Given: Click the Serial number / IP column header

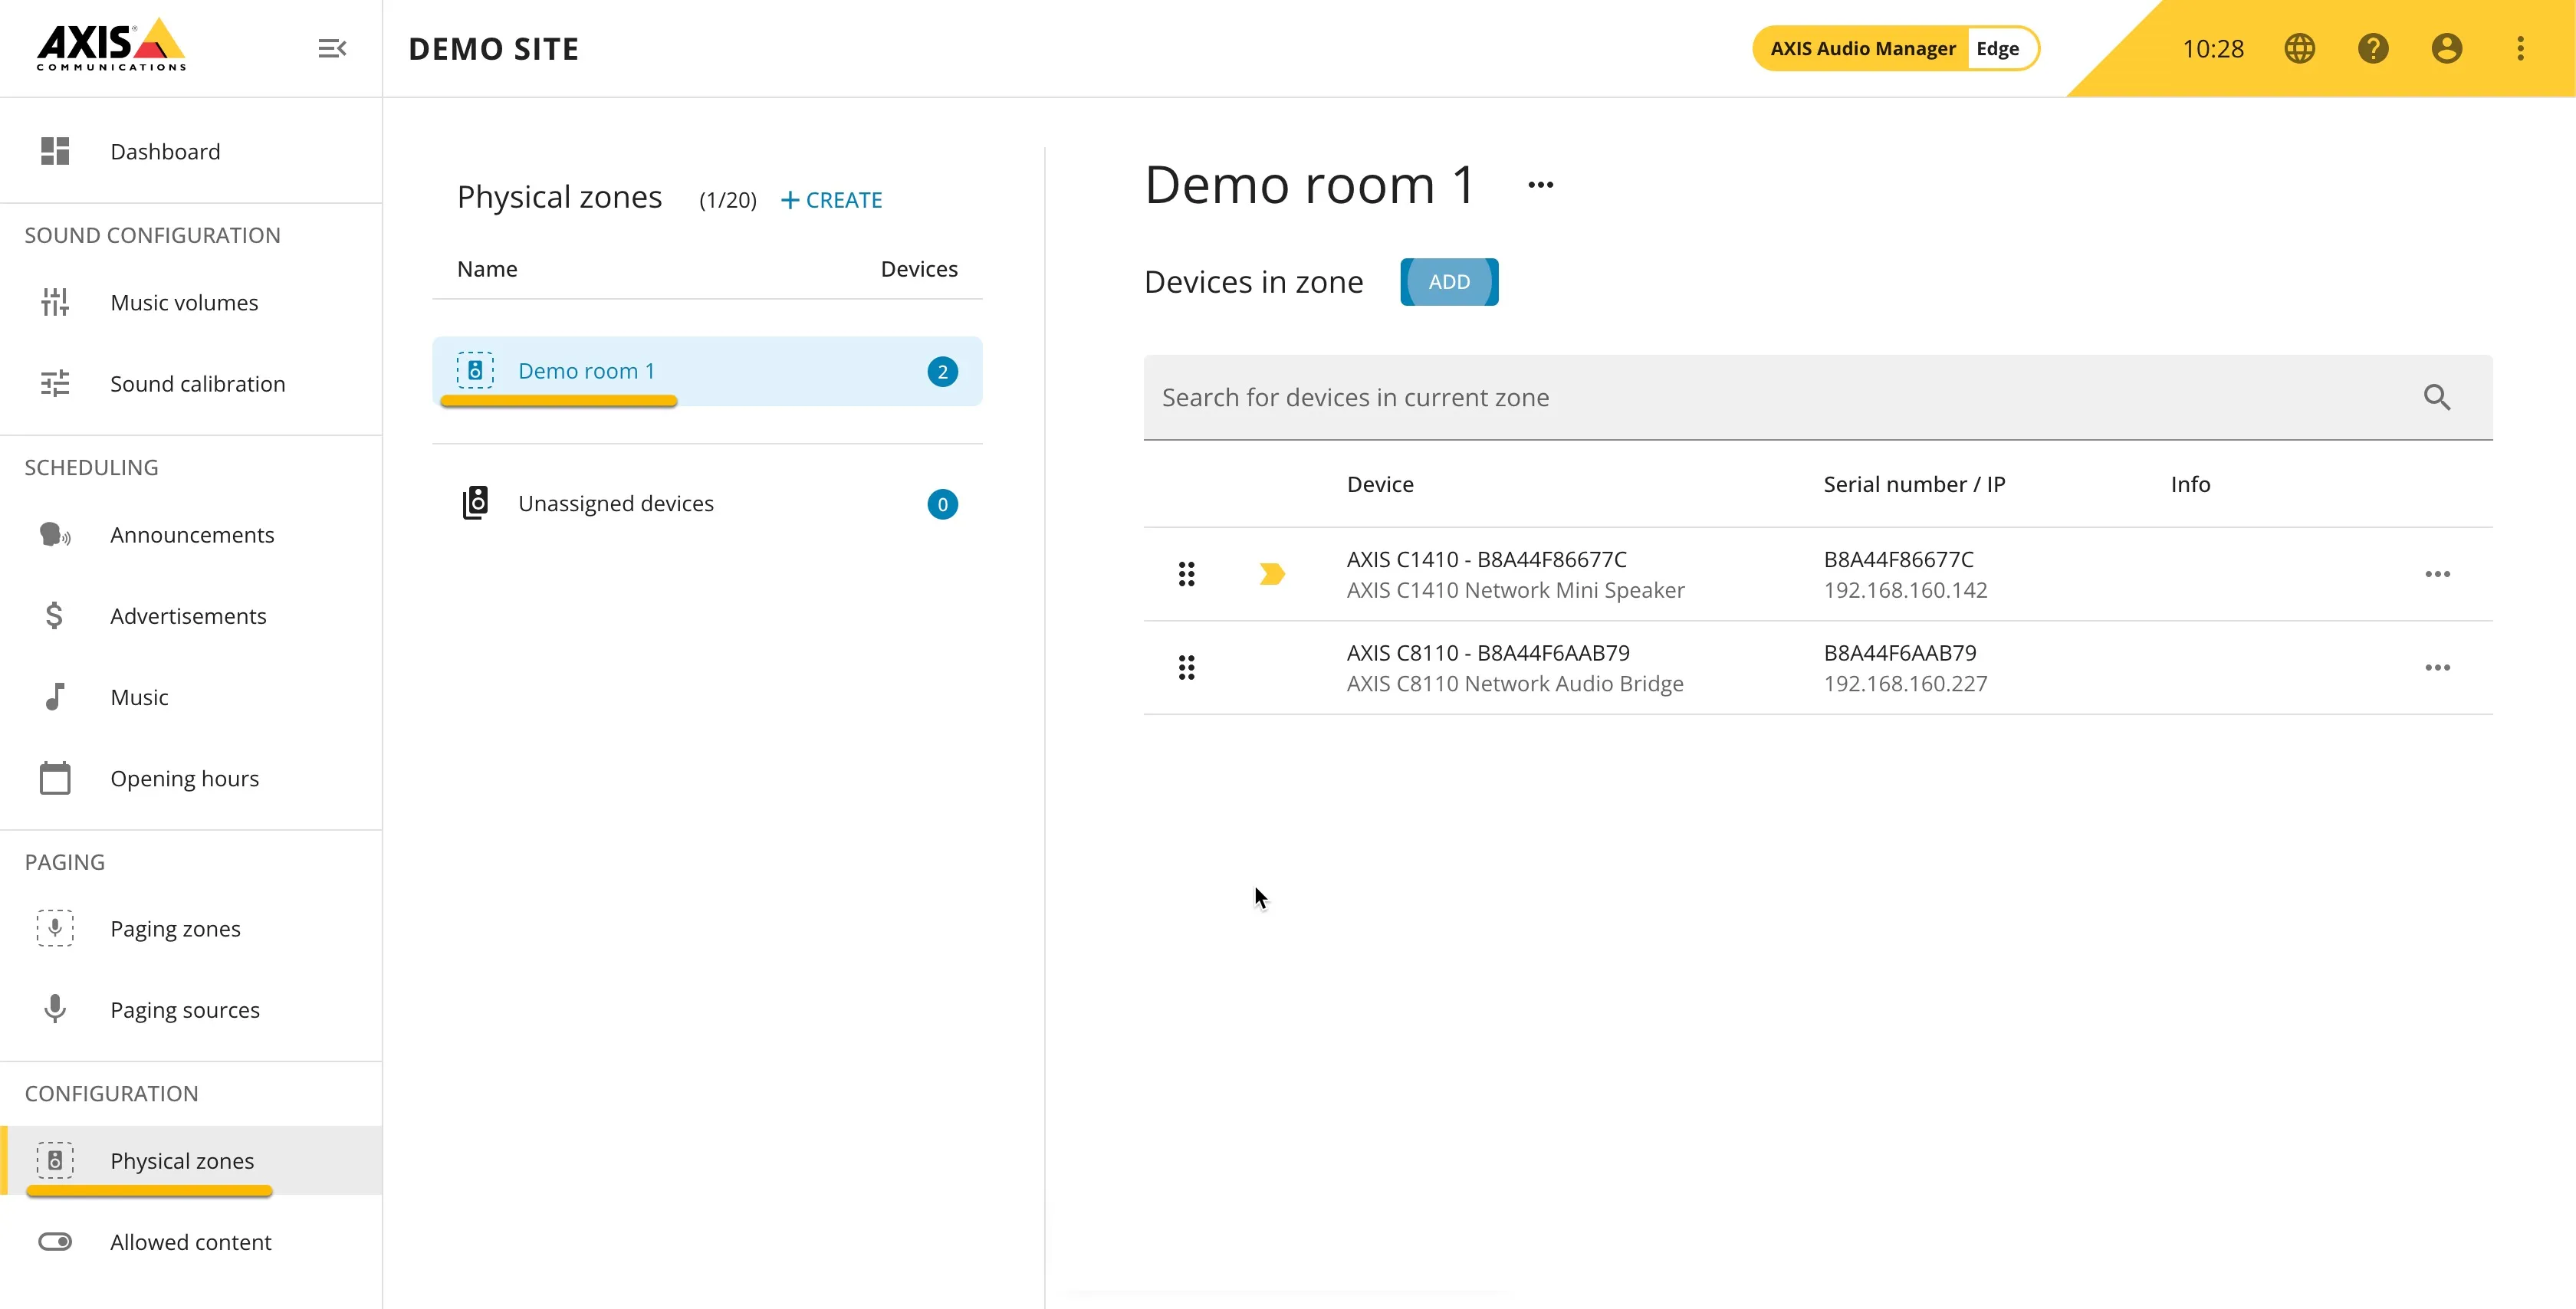Looking at the screenshot, I should click(1914, 484).
